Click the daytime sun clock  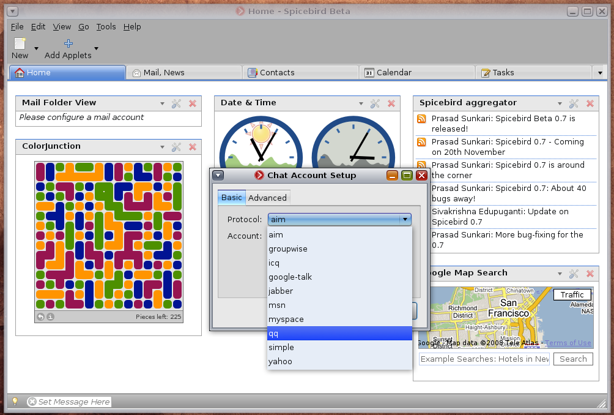(x=261, y=143)
